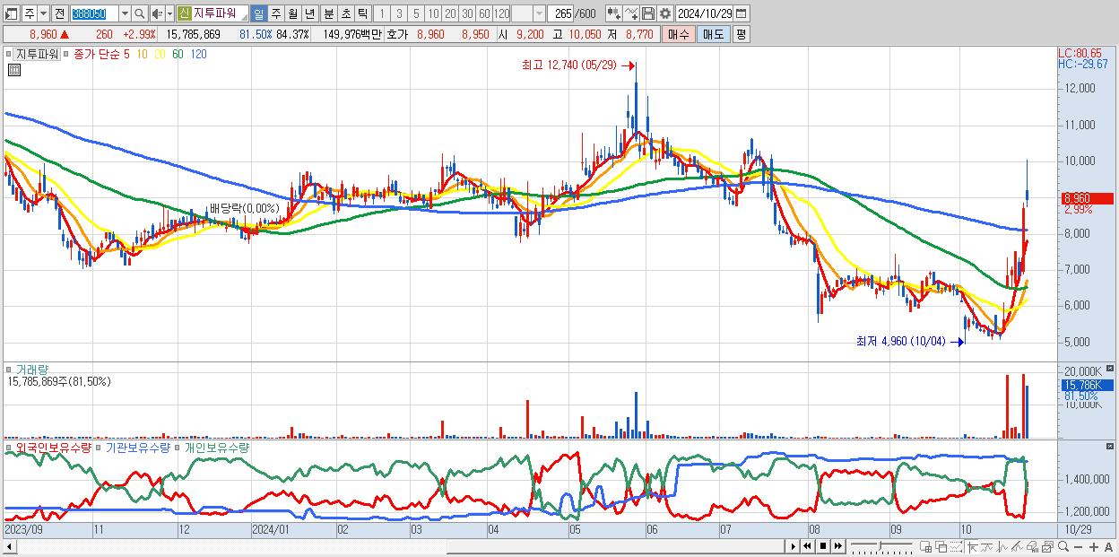Click the speaker sound icon in toolbar
Image resolution: width=1119 pixels, height=557 pixels.
point(156,13)
